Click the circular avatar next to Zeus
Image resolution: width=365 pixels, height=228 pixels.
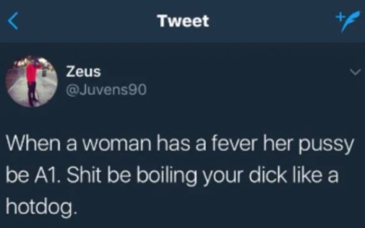point(32,81)
